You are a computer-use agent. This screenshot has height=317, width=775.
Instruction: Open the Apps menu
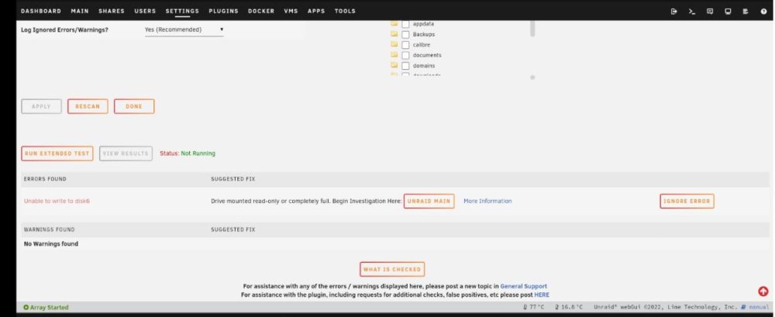pos(316,11)
